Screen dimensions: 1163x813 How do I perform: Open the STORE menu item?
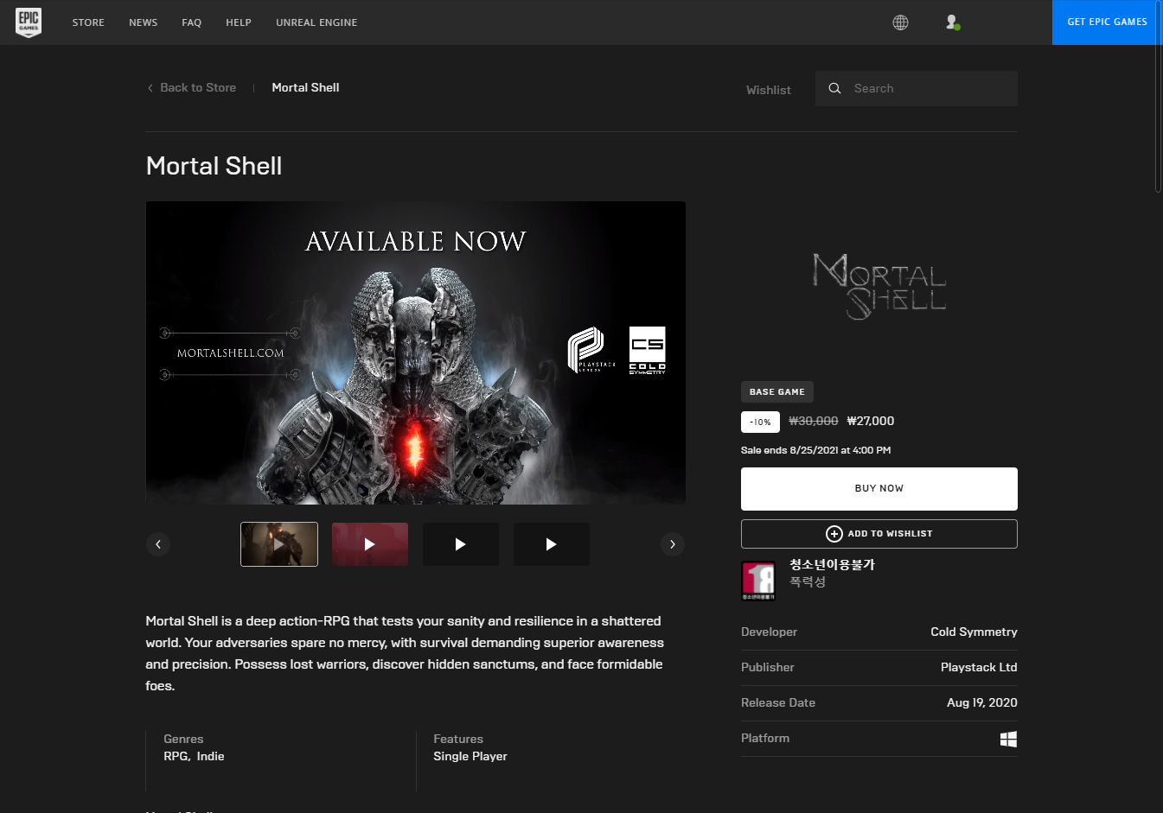[x=88, y=22]
